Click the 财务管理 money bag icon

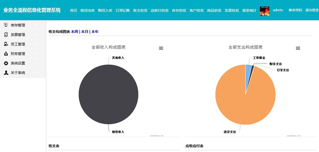tap(6, 54)
